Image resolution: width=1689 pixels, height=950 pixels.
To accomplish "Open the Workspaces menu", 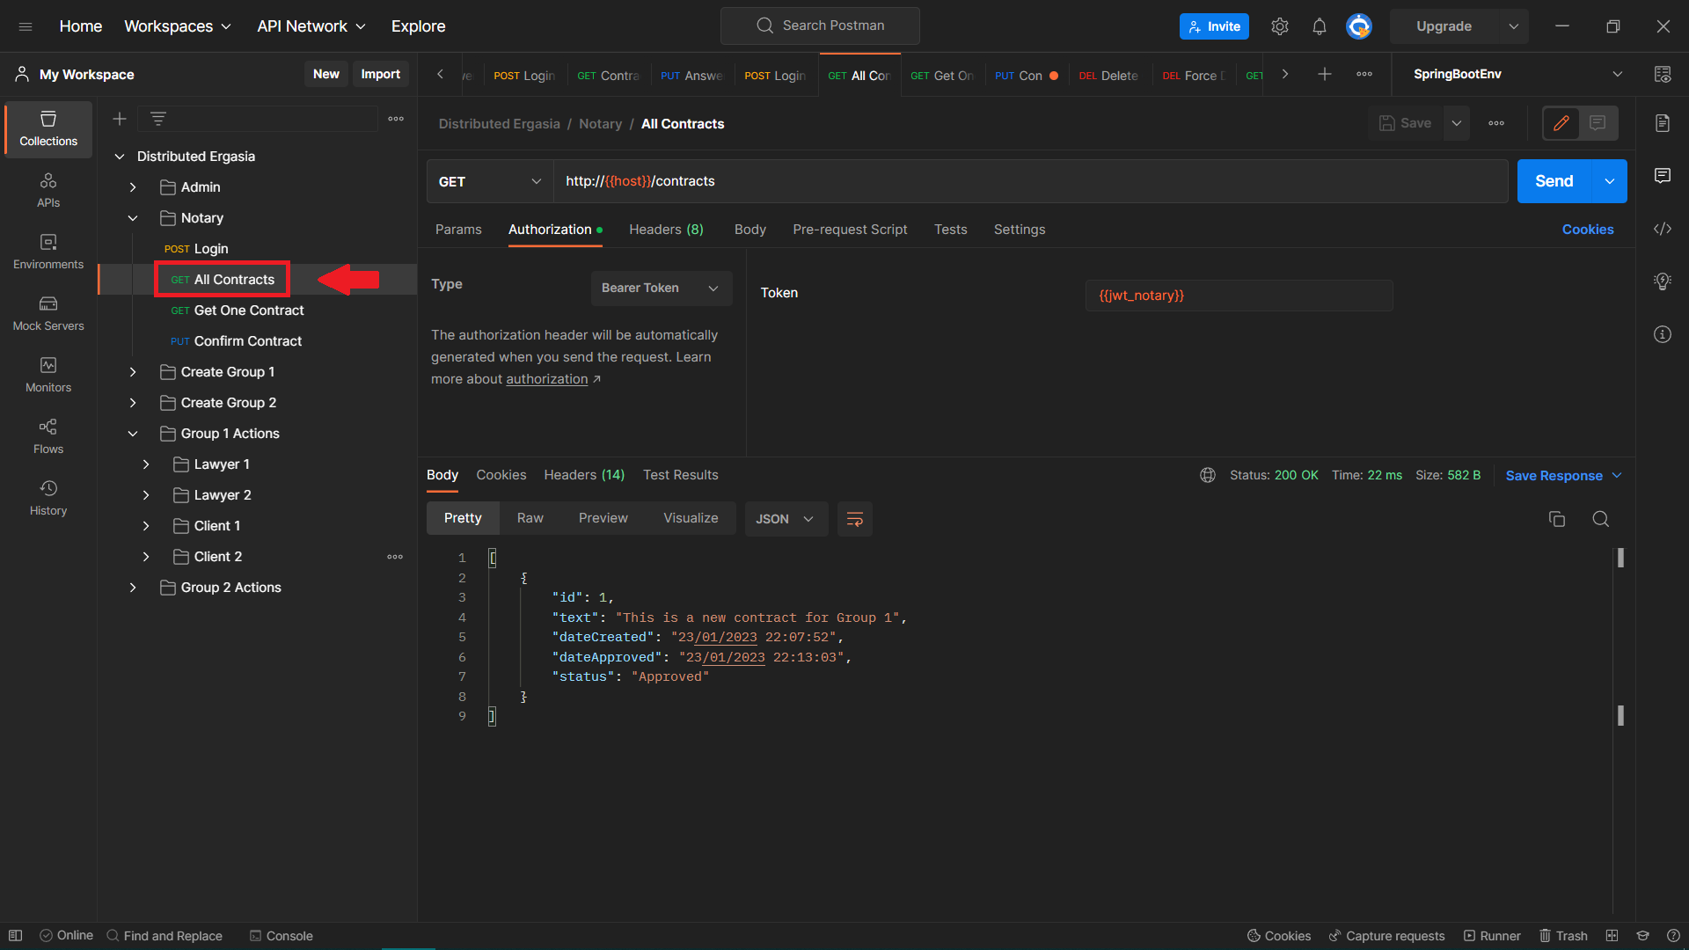I will click(178, 26).
